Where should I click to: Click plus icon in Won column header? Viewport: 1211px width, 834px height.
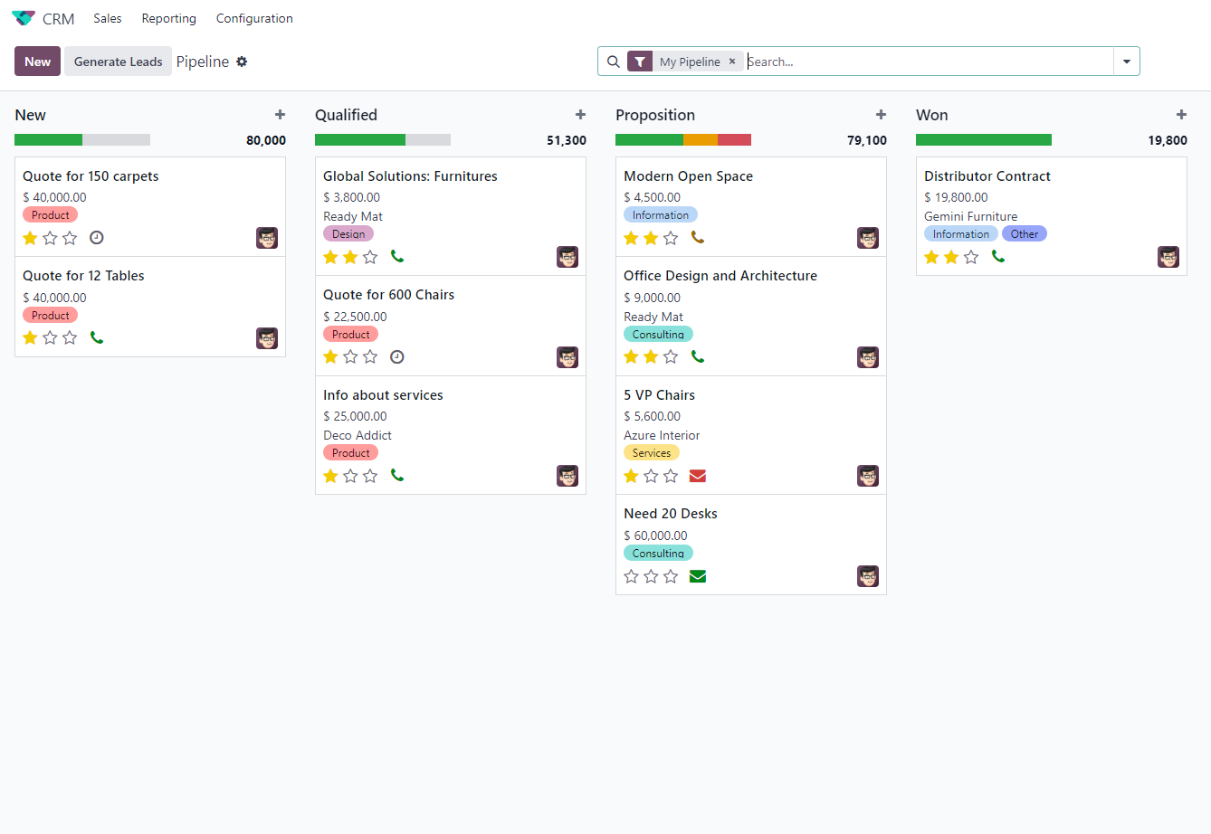tap(1181, 115)
